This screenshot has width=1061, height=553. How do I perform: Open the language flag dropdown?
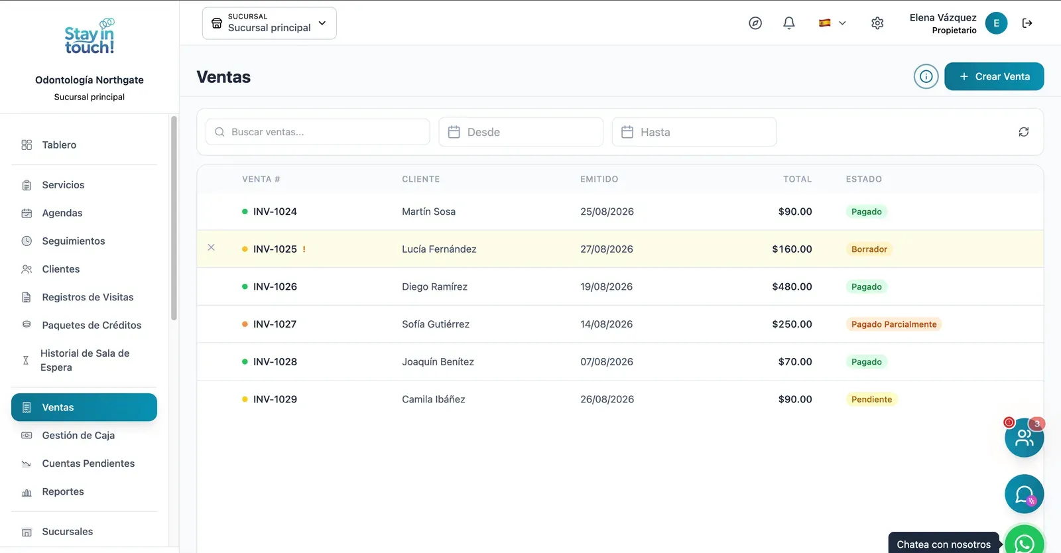pyautogui.click(x=832, y=23)
